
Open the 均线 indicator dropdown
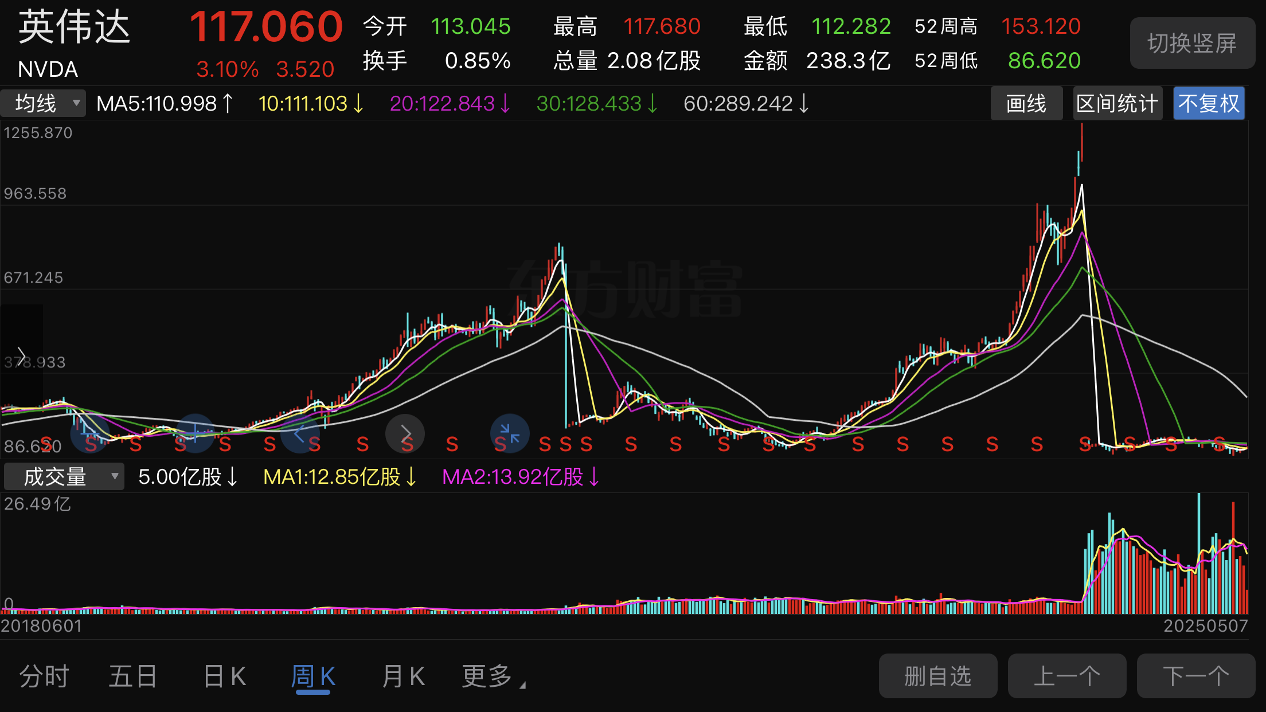coord(44,104)
